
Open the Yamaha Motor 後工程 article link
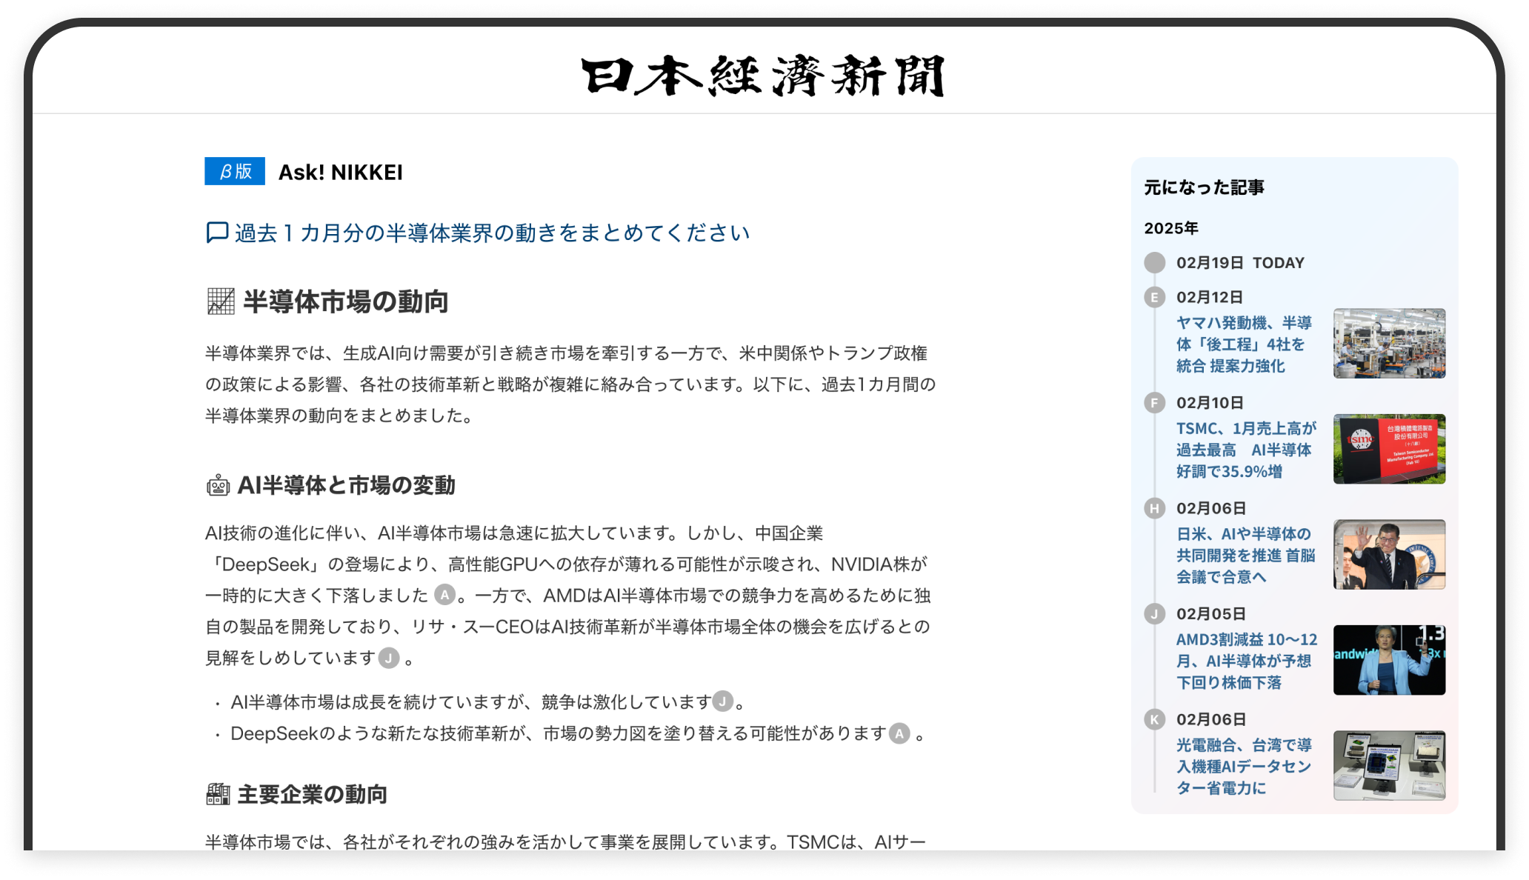point(1244,344)
